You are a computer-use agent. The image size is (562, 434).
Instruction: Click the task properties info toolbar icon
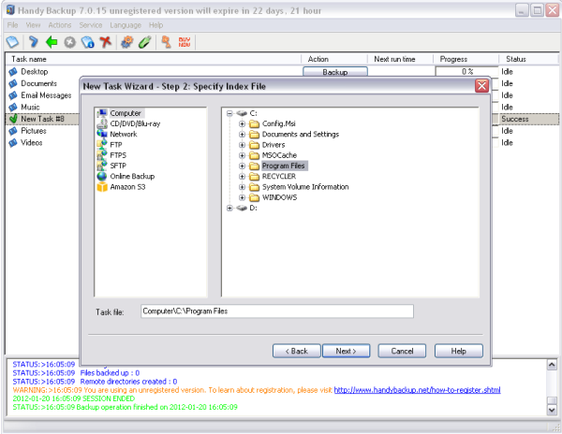(88, 42)
